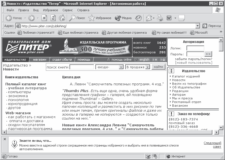Click the найти search button
The width and height of the screenshot is (225, 160).
158,67
